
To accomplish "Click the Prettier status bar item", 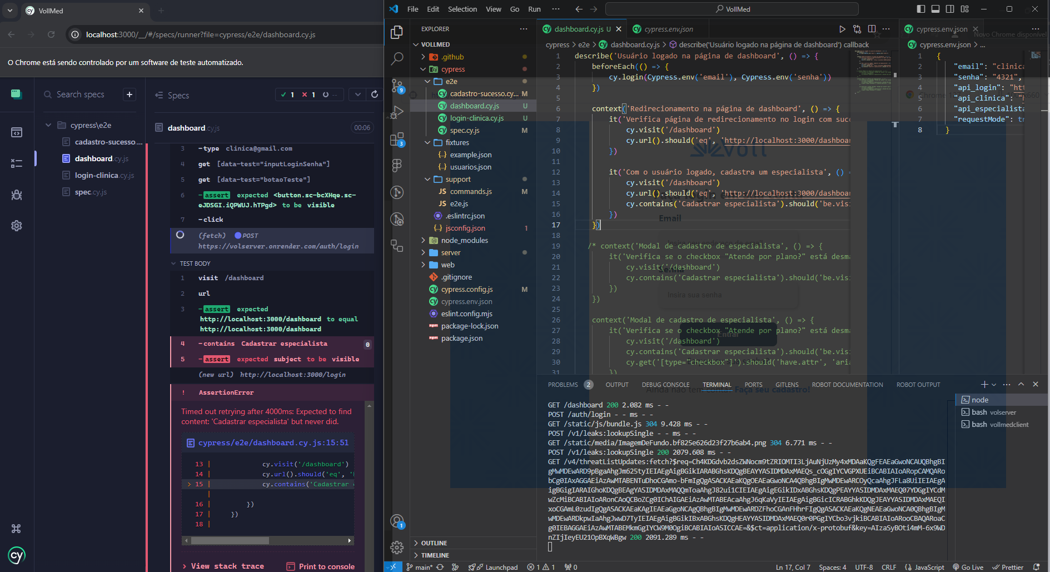I will 1008,567.
